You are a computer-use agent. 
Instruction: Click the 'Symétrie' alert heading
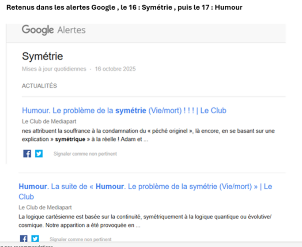click(x=42, y=56)
